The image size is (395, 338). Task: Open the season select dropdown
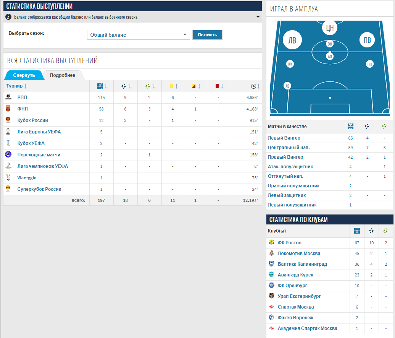tap(138, 35)
